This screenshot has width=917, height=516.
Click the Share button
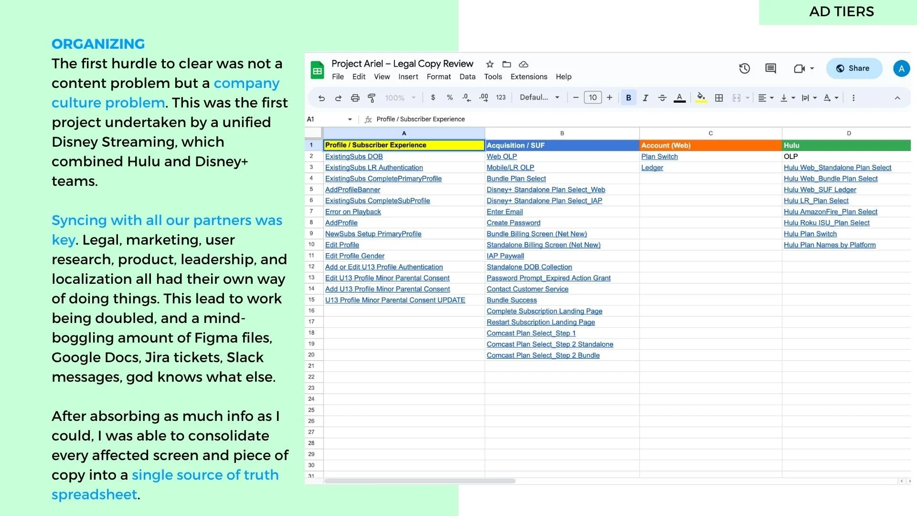point(854,68)
